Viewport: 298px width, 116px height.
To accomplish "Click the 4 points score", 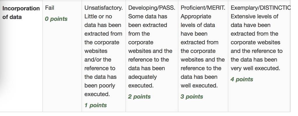I will pos(242,79).
